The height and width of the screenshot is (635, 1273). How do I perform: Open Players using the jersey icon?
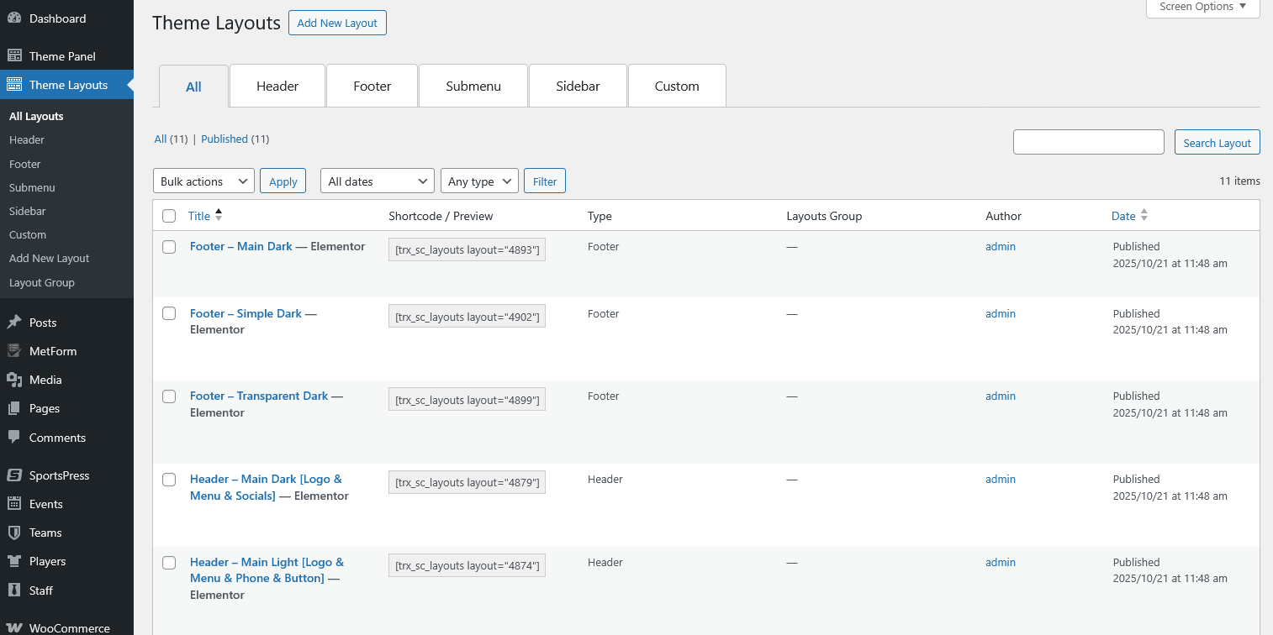pos(14,561)
